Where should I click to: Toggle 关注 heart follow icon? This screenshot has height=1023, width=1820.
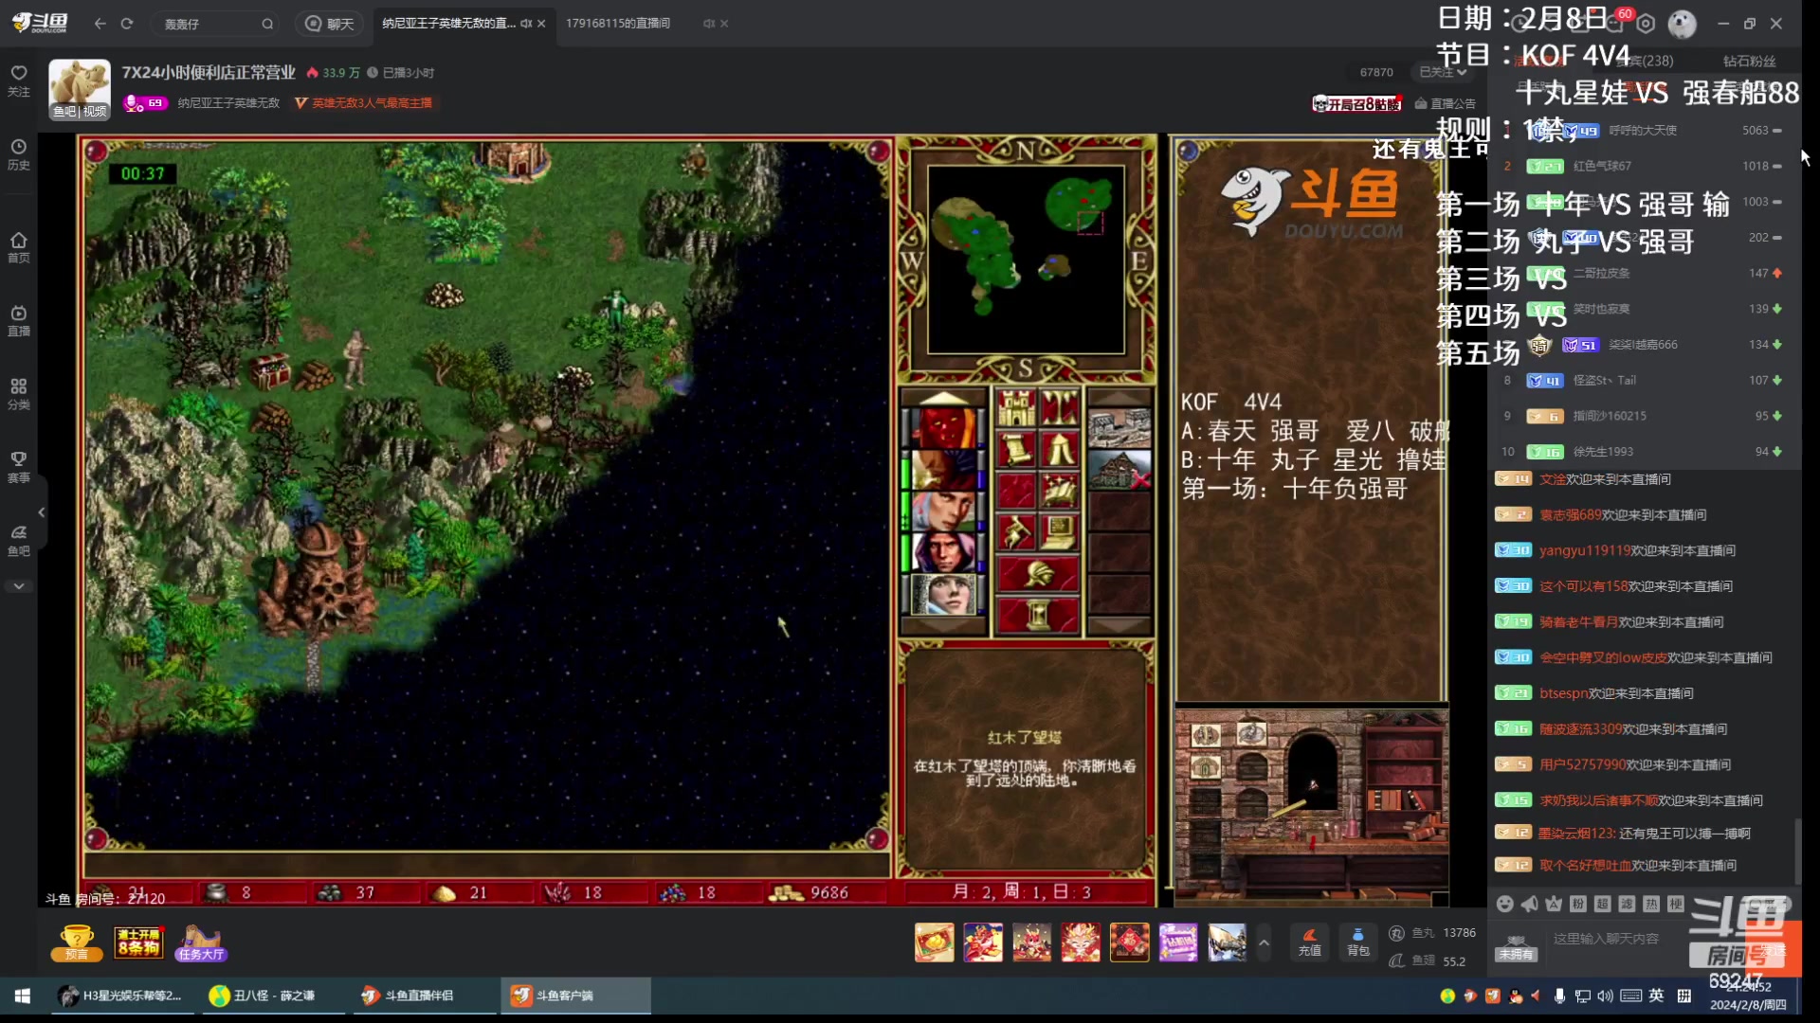[19, 81]
